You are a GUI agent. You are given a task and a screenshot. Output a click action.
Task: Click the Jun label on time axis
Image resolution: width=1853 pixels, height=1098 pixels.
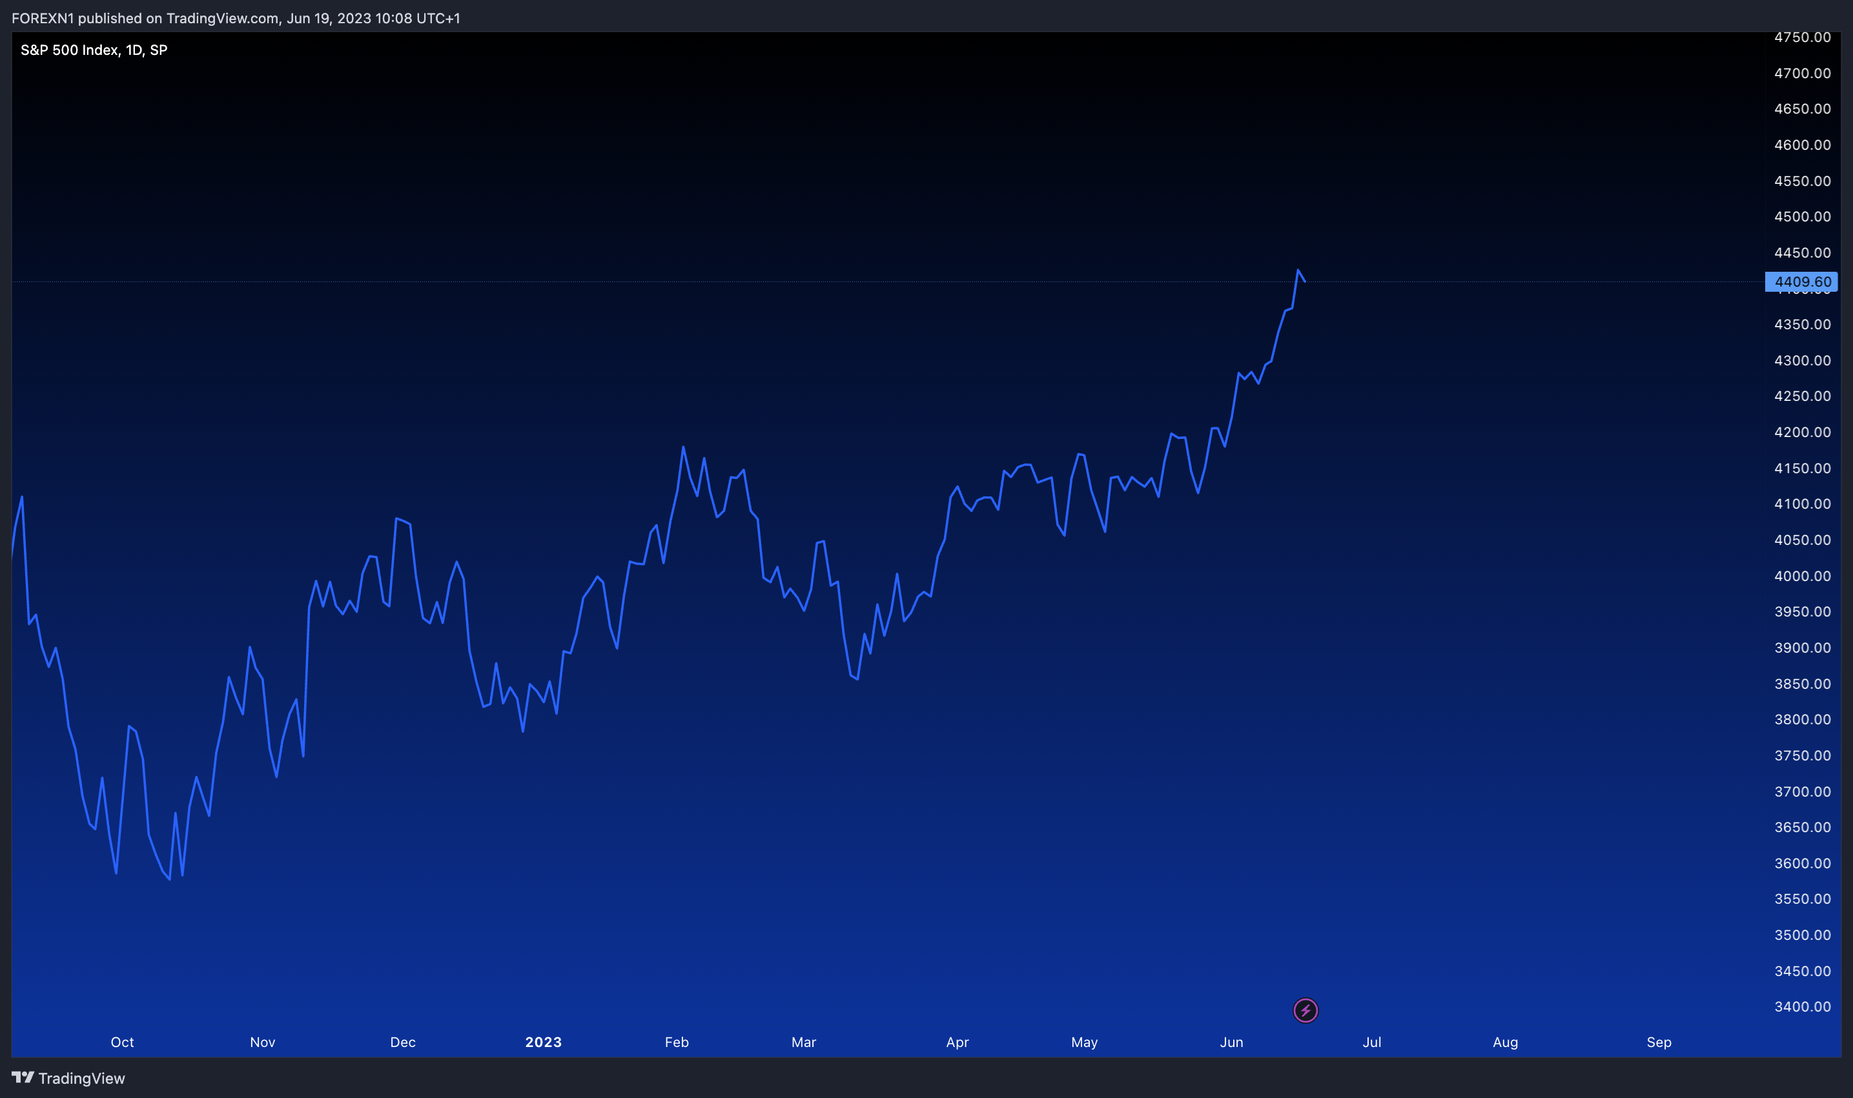coord(1231,1042)
